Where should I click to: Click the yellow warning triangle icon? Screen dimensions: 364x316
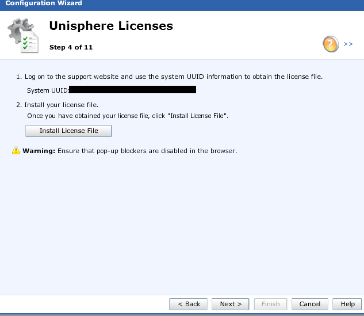point(16,151)
